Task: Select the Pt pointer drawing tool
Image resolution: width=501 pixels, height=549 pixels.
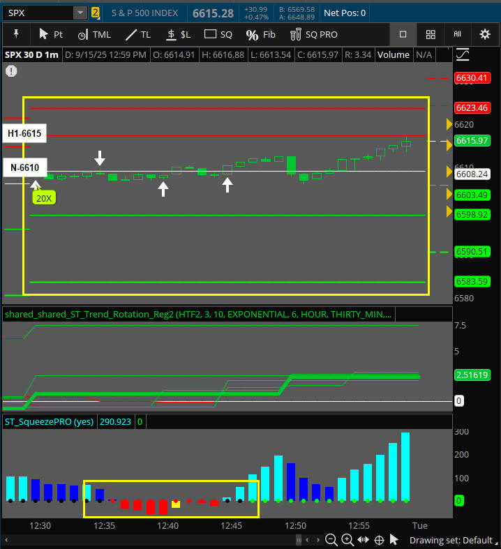Action: coord(51,34)
